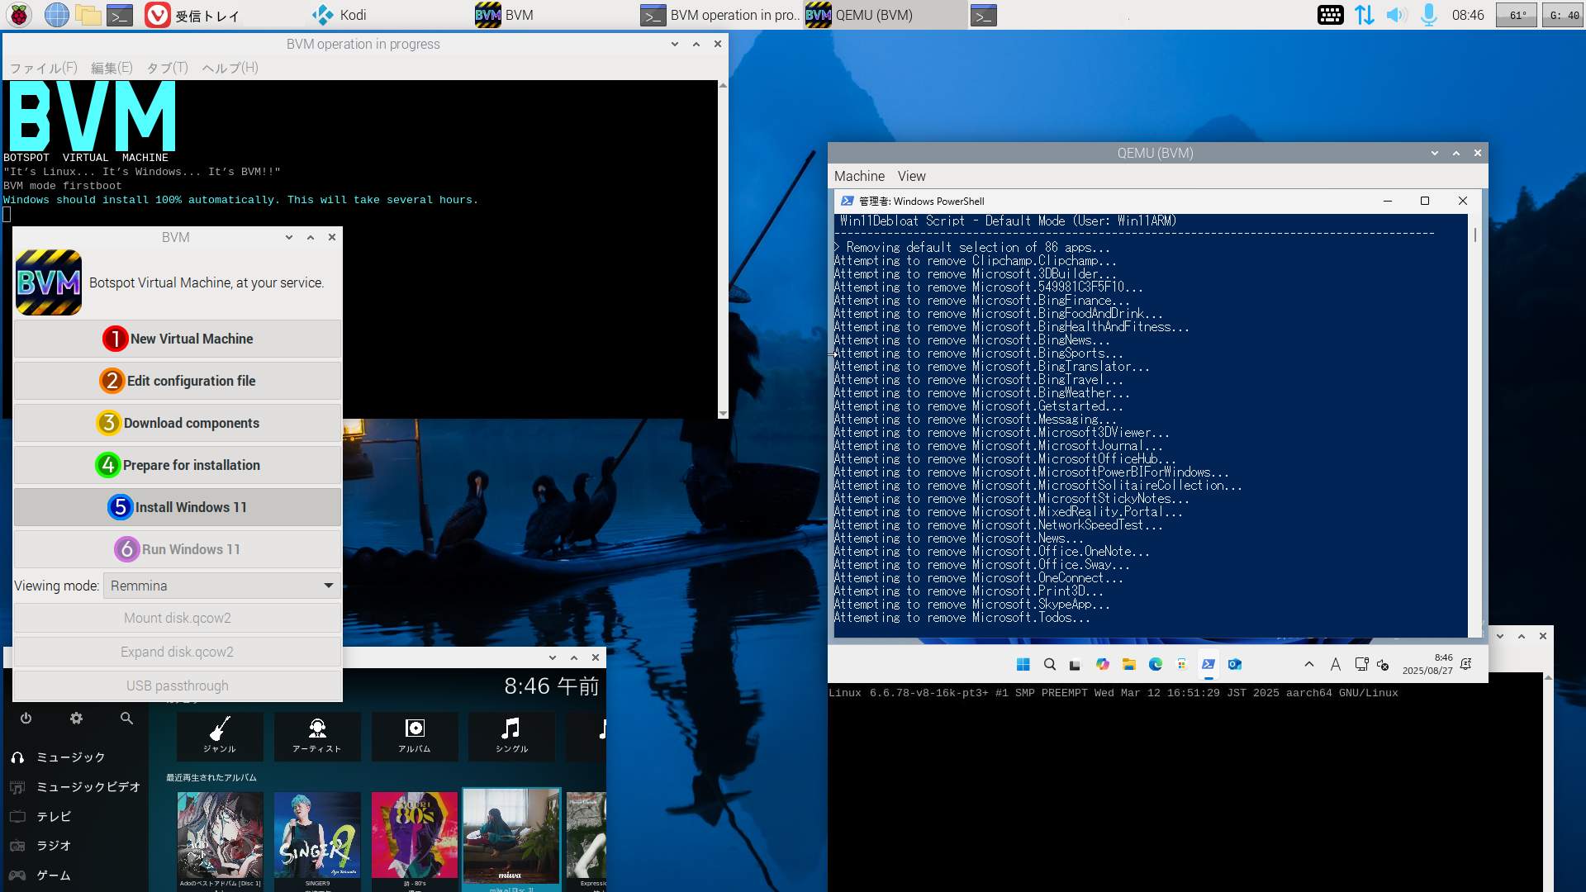1586x892 pixels.
Task: Click Prepare for installation button
Action: click(177, 465)
